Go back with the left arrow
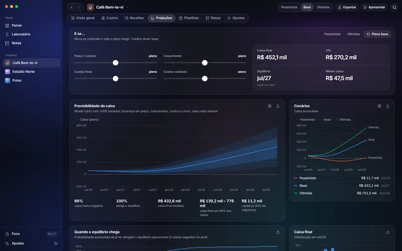This screenshot has height=251, width=402. [71, 7]
